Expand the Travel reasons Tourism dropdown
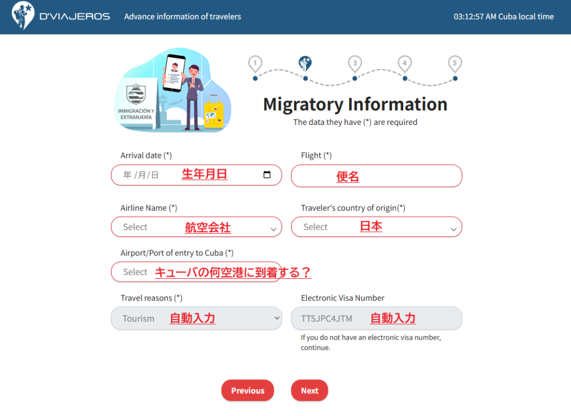Viewport: 571px width, 416px height. (x=196, y=318)
